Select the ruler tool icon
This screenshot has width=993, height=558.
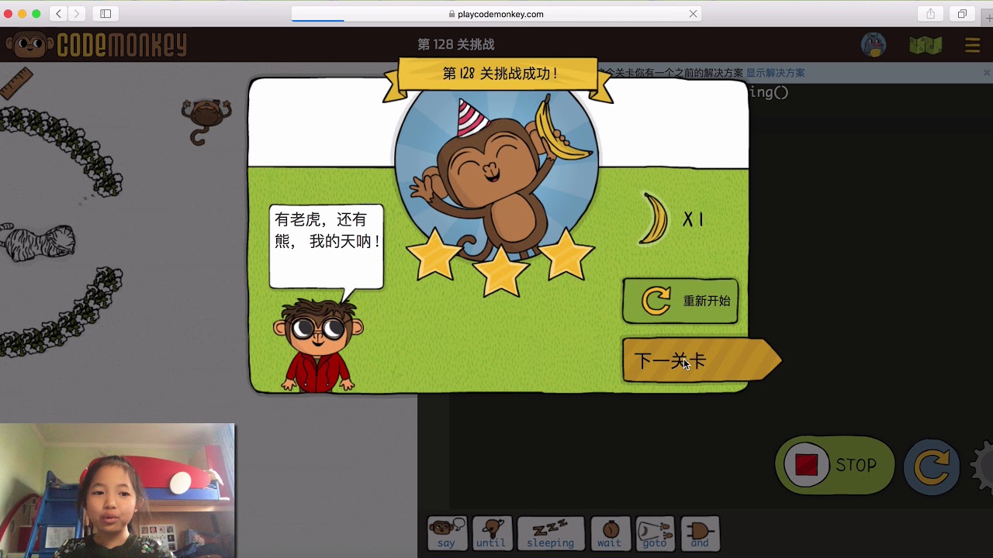[16, 83]
